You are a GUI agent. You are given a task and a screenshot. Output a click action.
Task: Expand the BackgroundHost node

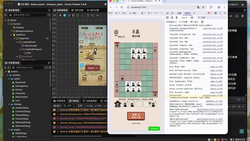coord(11,31)
